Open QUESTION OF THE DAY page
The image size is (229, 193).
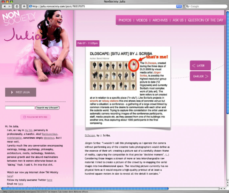(x=206, y=20)
